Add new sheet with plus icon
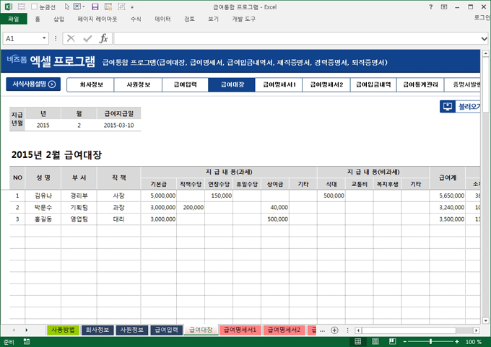This screenshot has height=347, width=491. click(x=334, y=330)
